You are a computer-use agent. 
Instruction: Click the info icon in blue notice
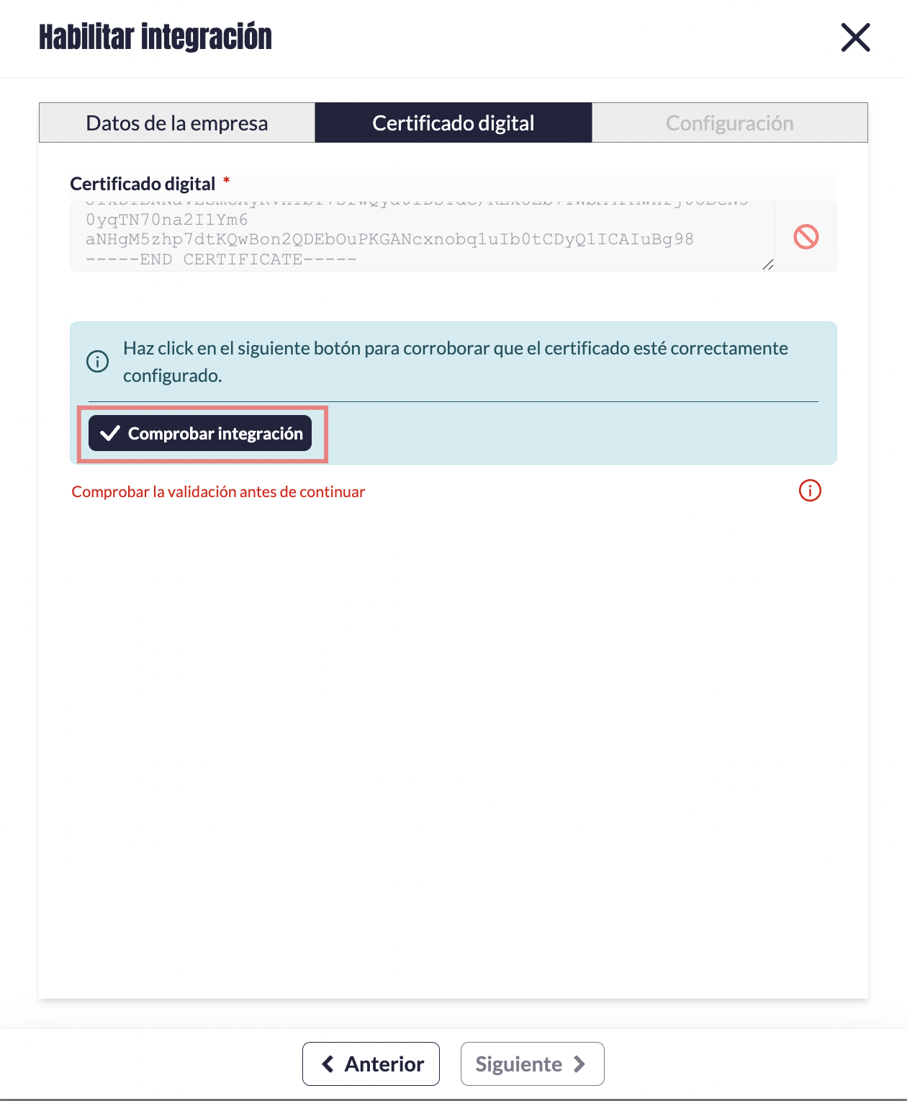pos(98,361)
